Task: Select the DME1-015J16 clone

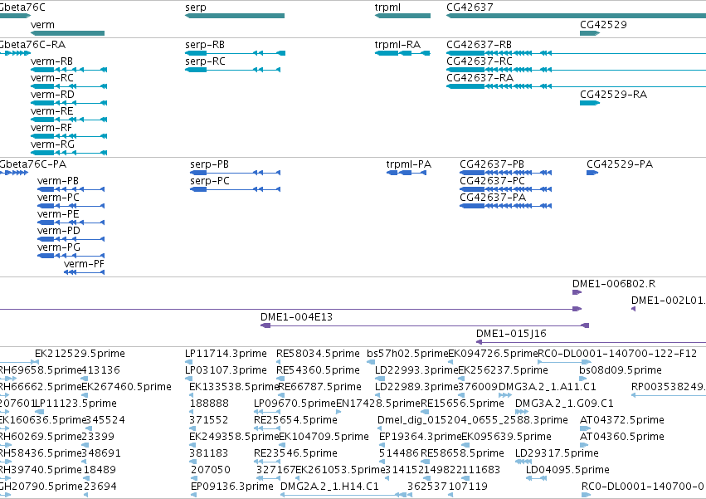Action: click(592, 342)
